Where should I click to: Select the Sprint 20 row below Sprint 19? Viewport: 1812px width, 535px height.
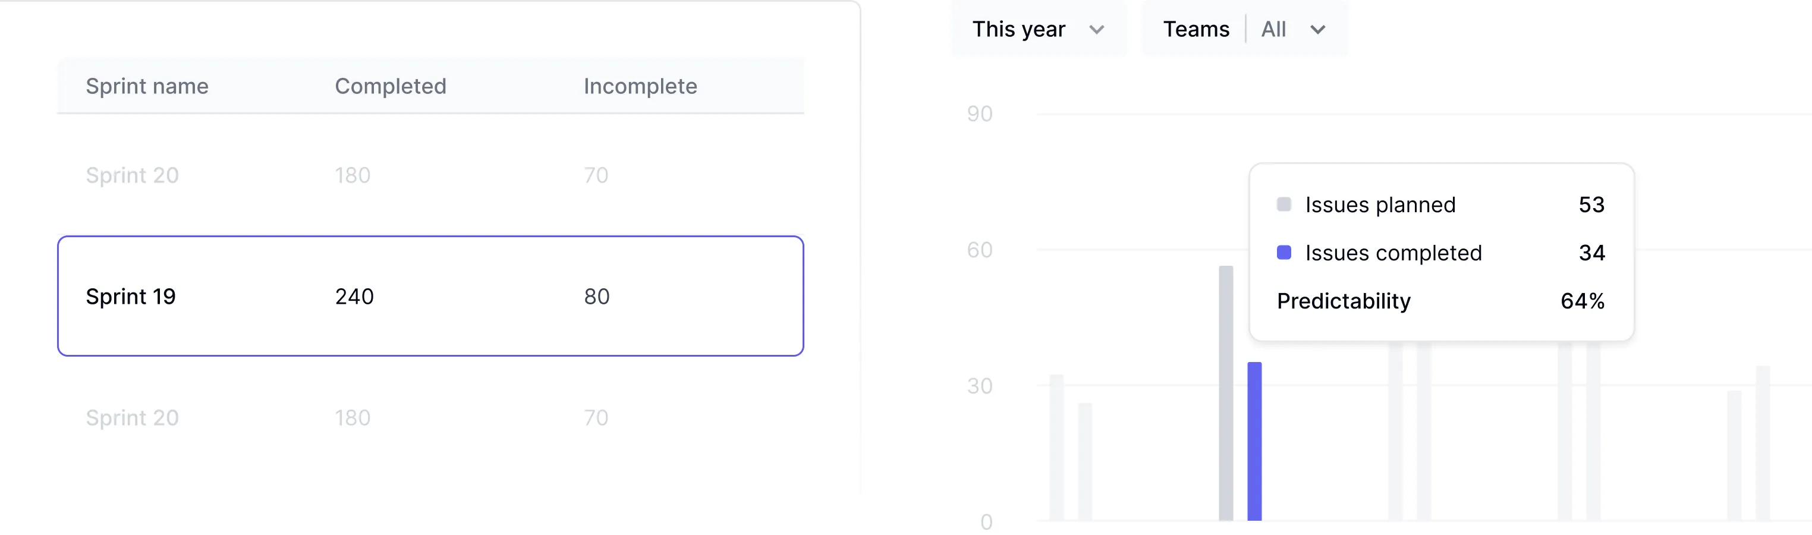(x=430, y=417)
